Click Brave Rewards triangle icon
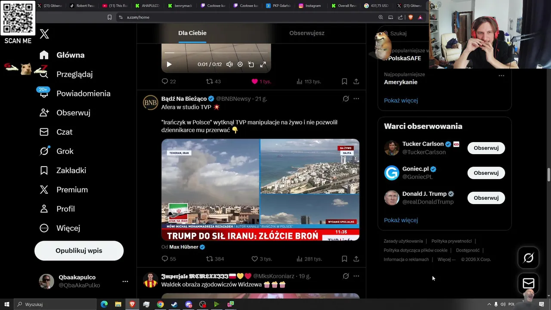 pos(420,17)
